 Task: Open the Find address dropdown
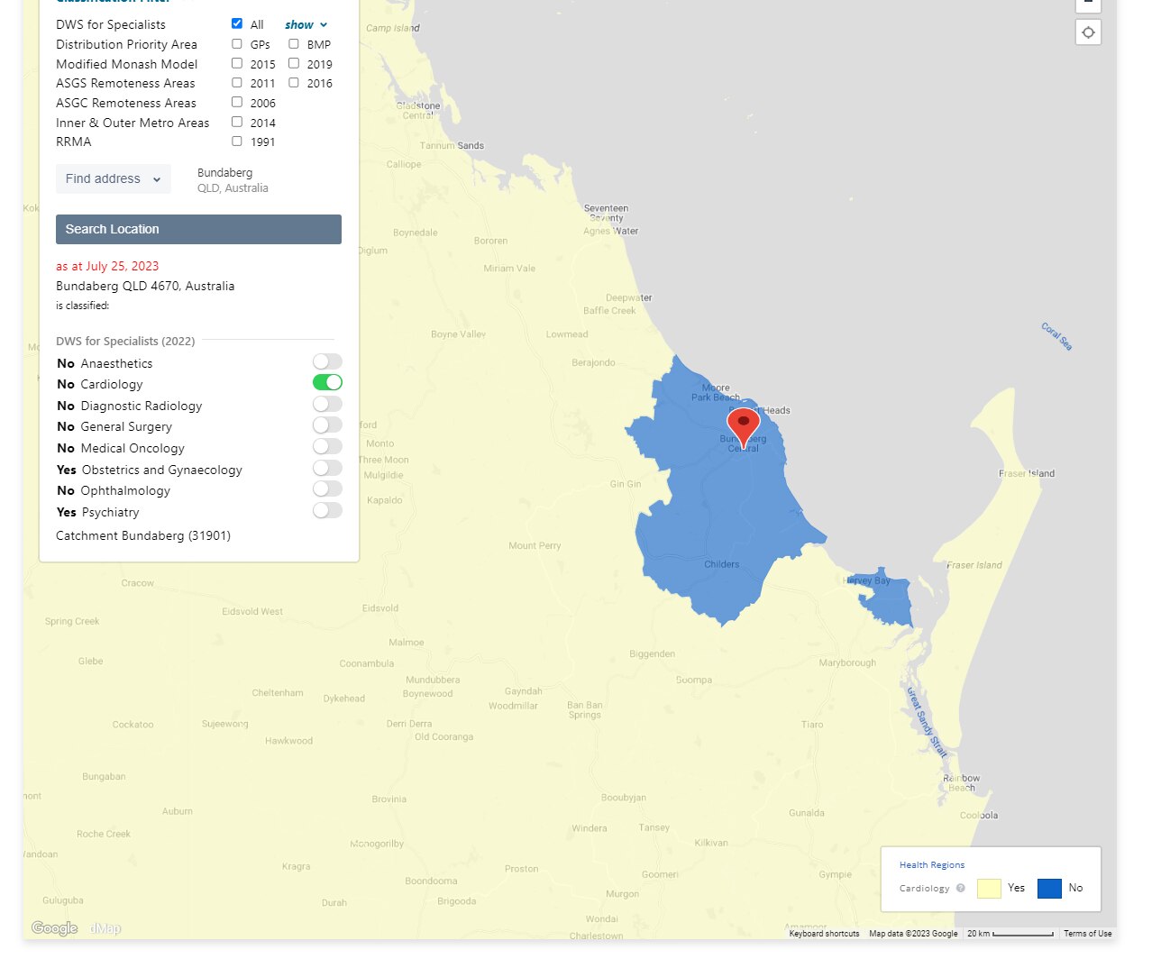113,178
